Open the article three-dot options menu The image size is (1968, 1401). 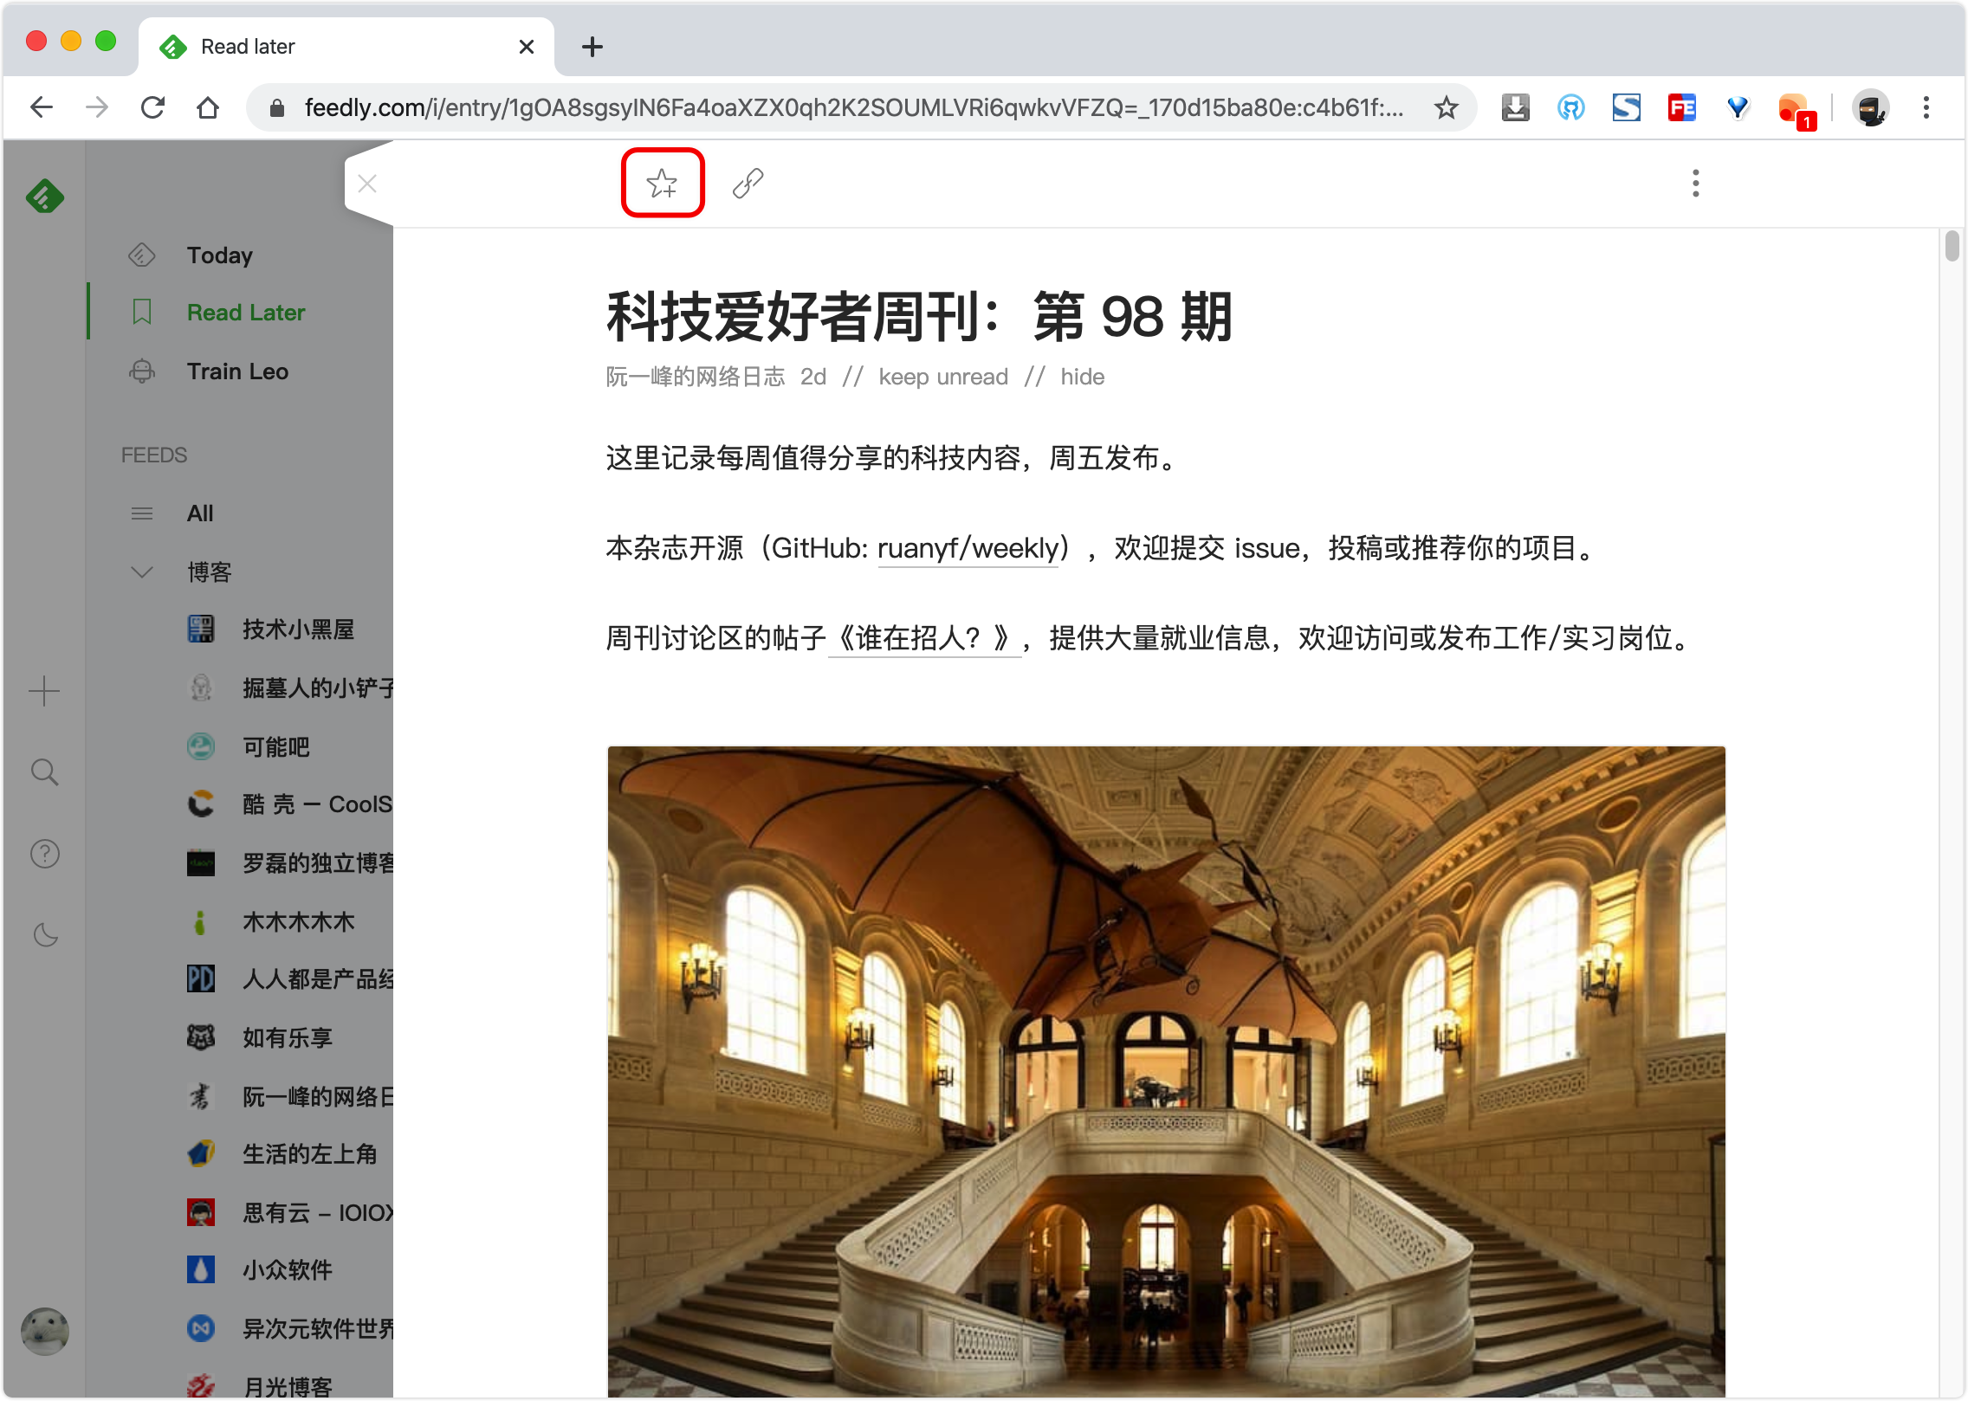point(1694,183)
